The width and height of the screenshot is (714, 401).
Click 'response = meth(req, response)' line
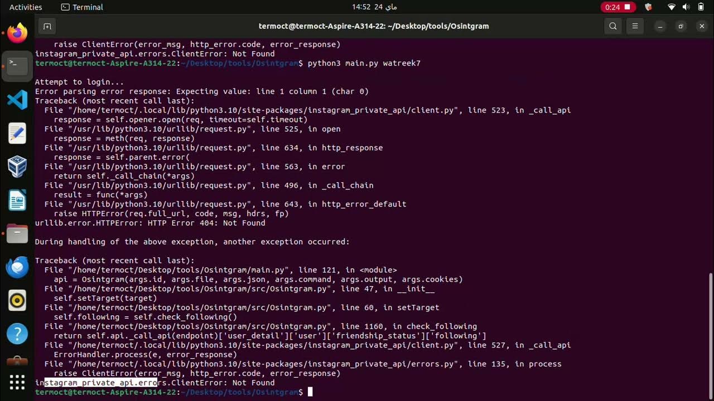(x=124, y=139)
